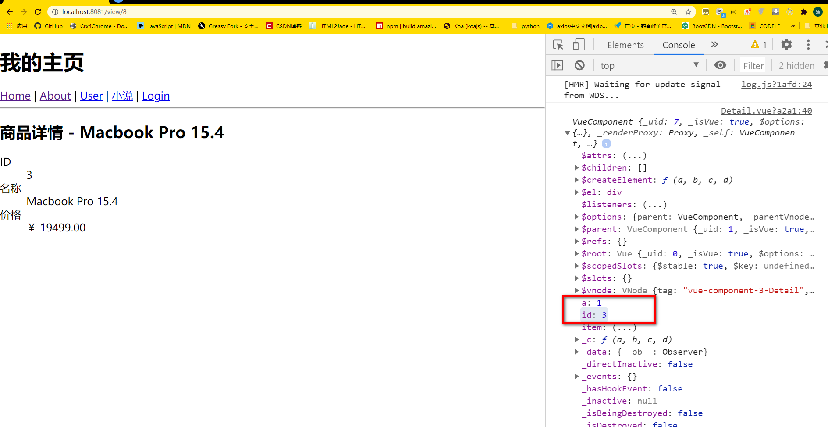Navigate to the Home link
Viewport: 828px width, 427px height.
(15, 96)
